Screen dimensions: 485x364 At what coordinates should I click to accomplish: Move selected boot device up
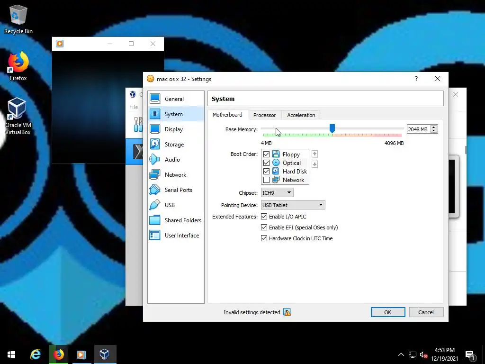point(314,154)
